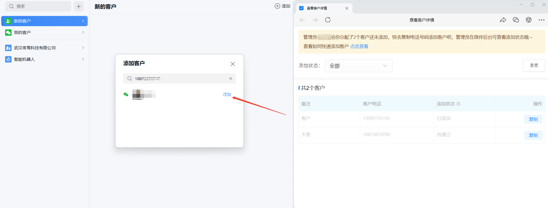Open the three-dot more options menu
Image resolution: width=548 pixels, height=208 pixels.
coord(542,20)
